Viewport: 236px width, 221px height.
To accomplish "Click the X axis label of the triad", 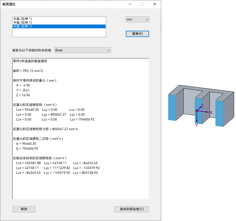I will 211,112.
